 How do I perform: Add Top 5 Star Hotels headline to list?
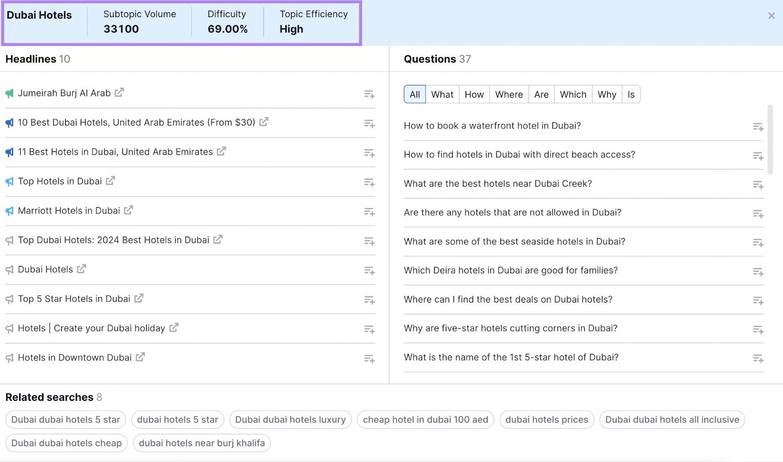(x=369, y=300)
